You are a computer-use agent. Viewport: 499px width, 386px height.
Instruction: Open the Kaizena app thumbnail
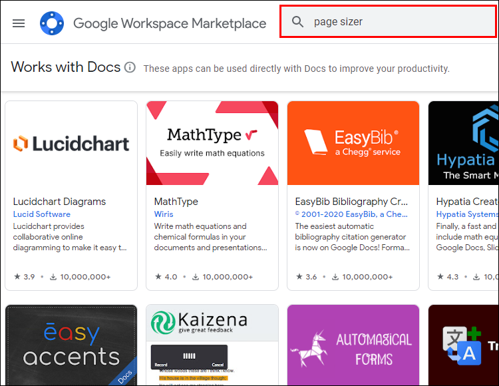212,345
